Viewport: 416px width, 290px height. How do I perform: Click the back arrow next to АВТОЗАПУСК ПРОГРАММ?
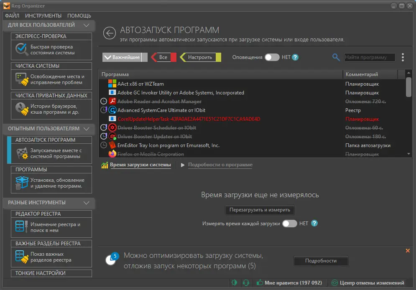(x=109, y=33)
